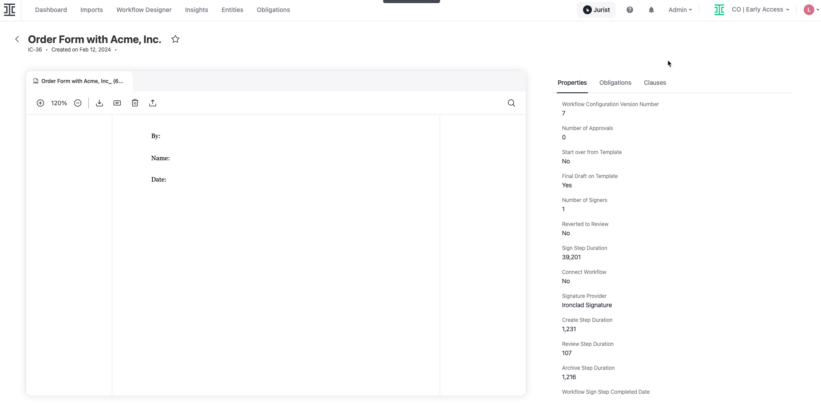This screenshot has height=404, width=821.
Task: Click the Ironclad Signature provider value
Action: (587, 305)
